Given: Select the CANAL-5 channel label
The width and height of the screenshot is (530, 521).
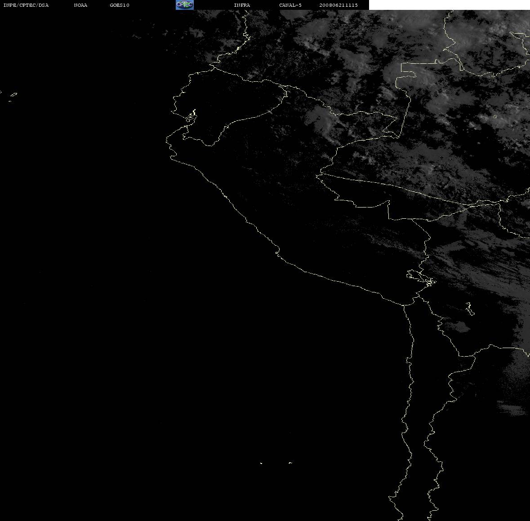Looking at the screenshot, I should 290,5.
